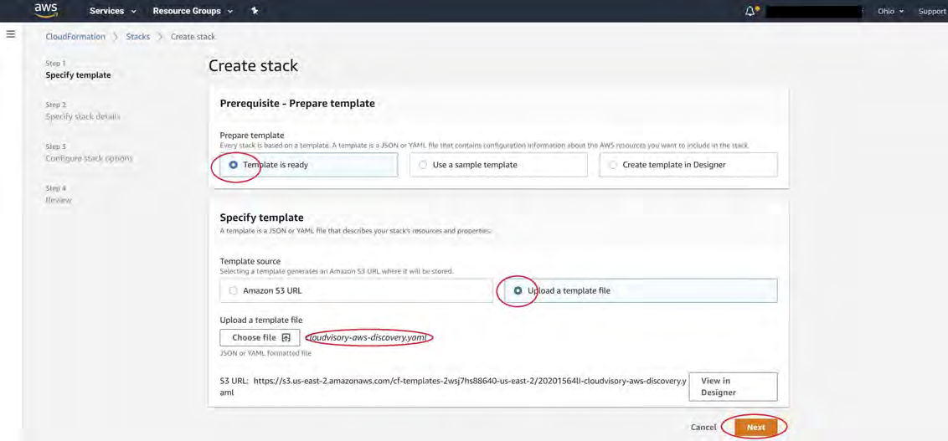Open the Services dropdown menu
The image size is (948, 441).
(112, 11)
